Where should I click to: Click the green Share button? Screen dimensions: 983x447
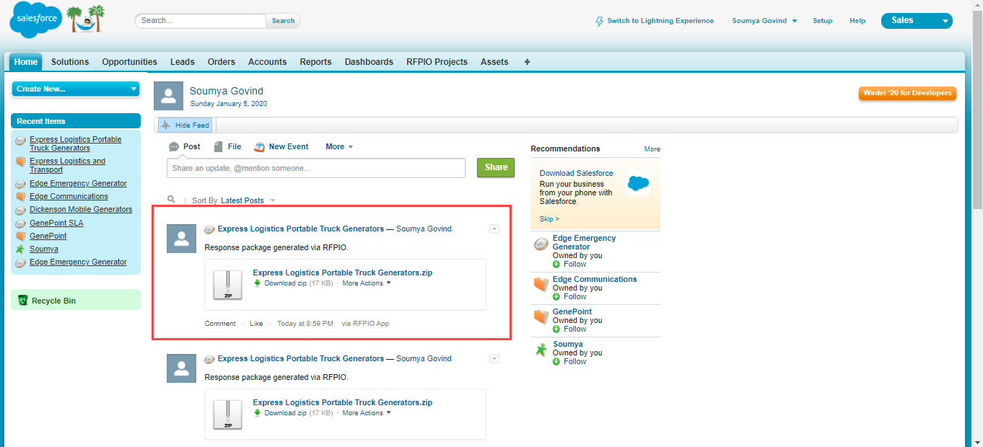(x=496, y=167)
